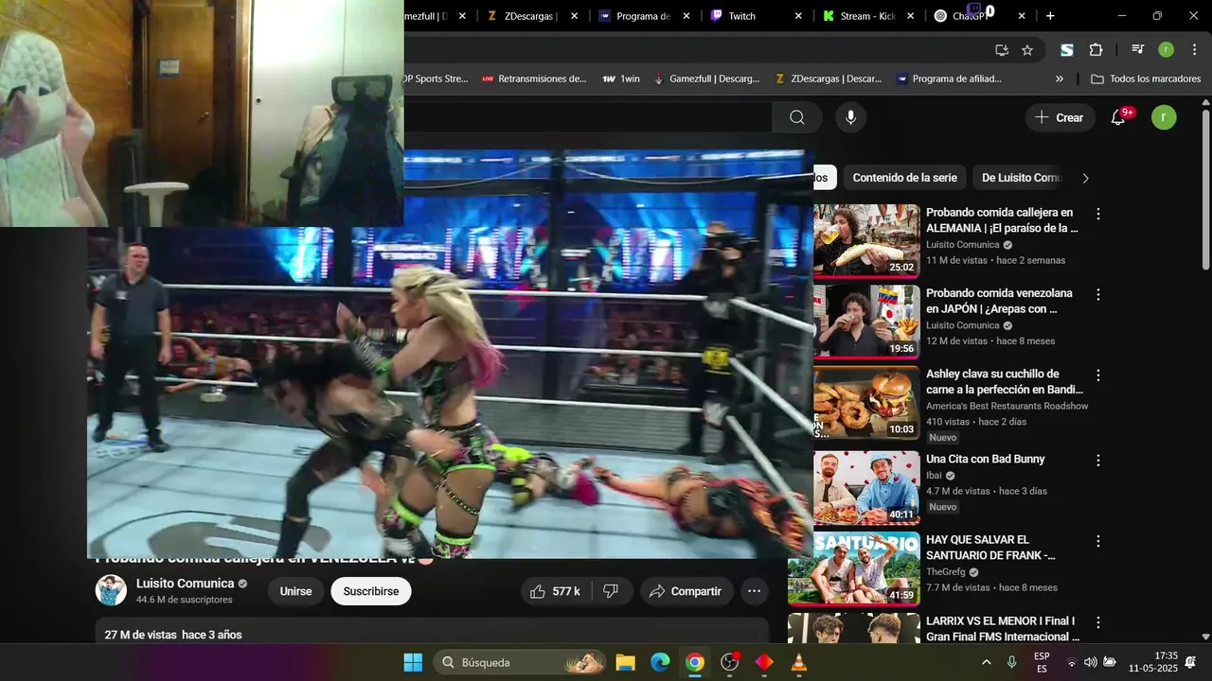Click the Luisito Comunica channel under ALEMANIA video
This screenshot has width=1212, height=681.
[x=963, y=245]
